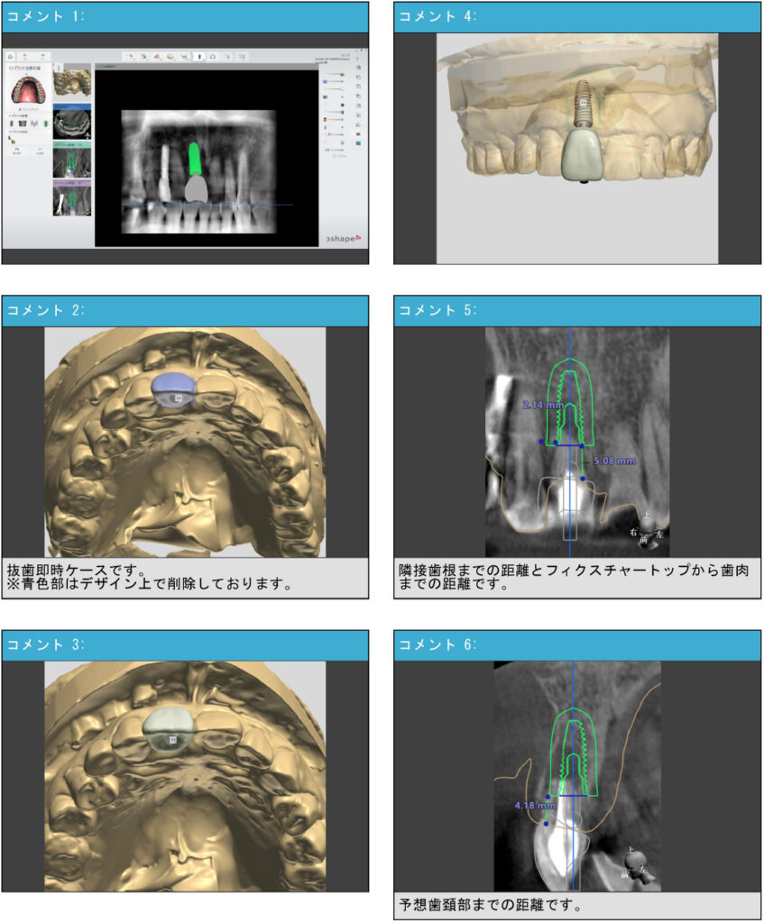Click the first implant icon in left panel row
The height and width of the screenshot is (923, 764).
pos(12,123)
